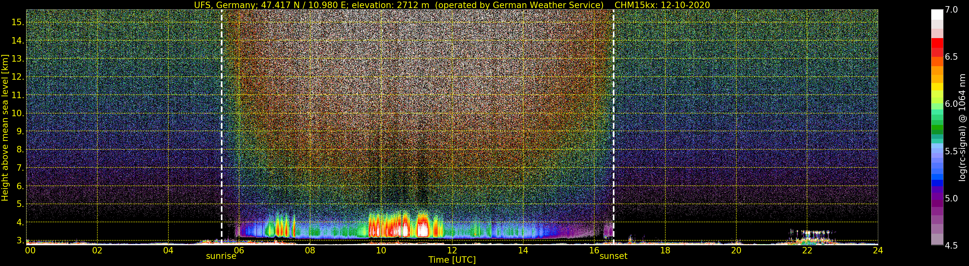Click the 'Time [UTC]' axis label

[x=452, y=260]
